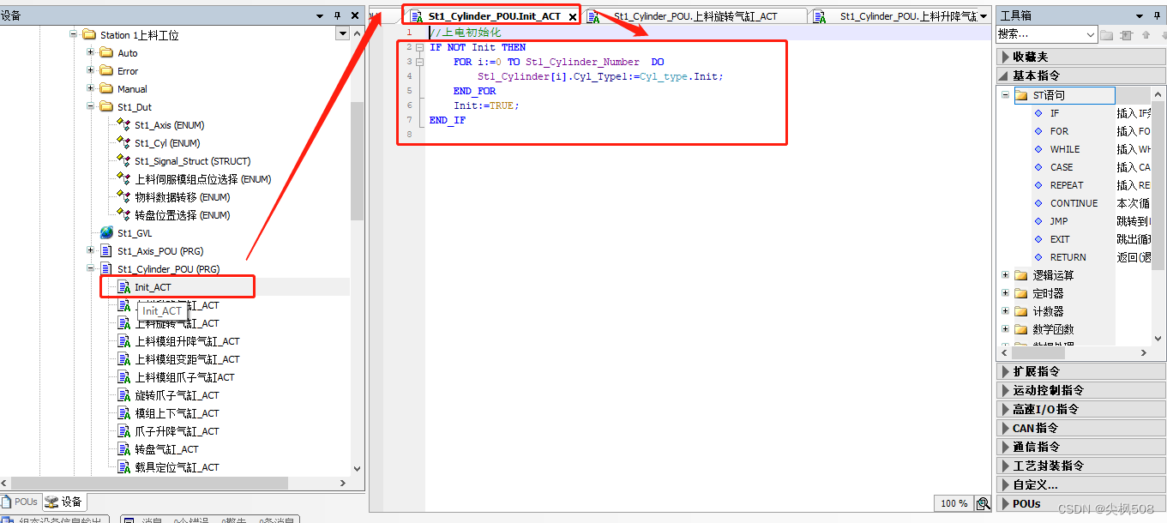The width and height of the screenshot is (1167, 523).
Task: Select the CONTINUE instruction in toolbox
Action: [1074, 203]
